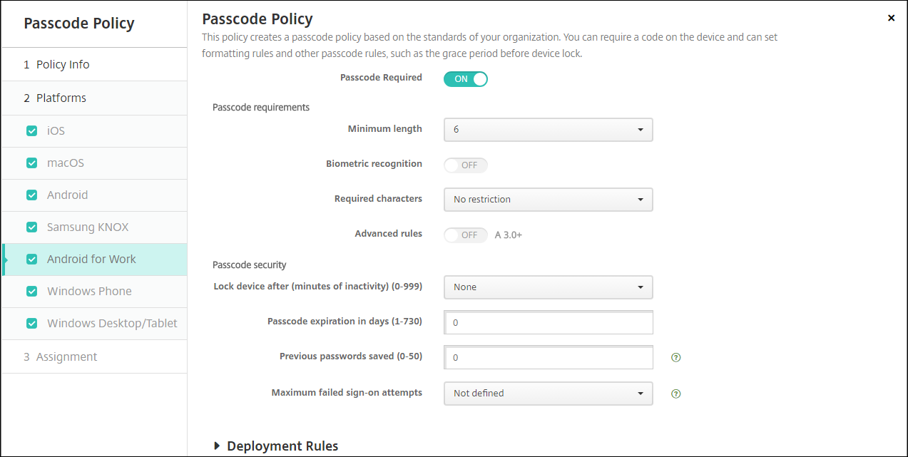Select Android platform in sidebar
The height and width of the screenshot is (457, 908).
(x=68, y=195)
